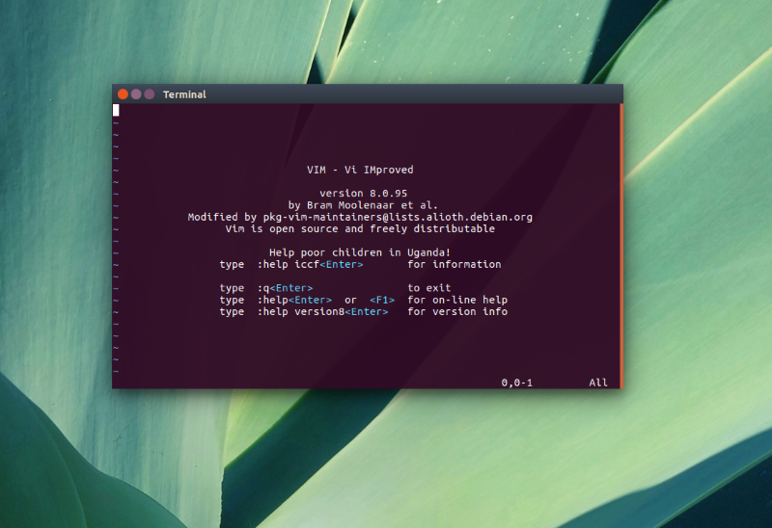The width and height of the screenshot is (772, 528).
Task: Close the Terminal window with the orange button
Action: 124,94
